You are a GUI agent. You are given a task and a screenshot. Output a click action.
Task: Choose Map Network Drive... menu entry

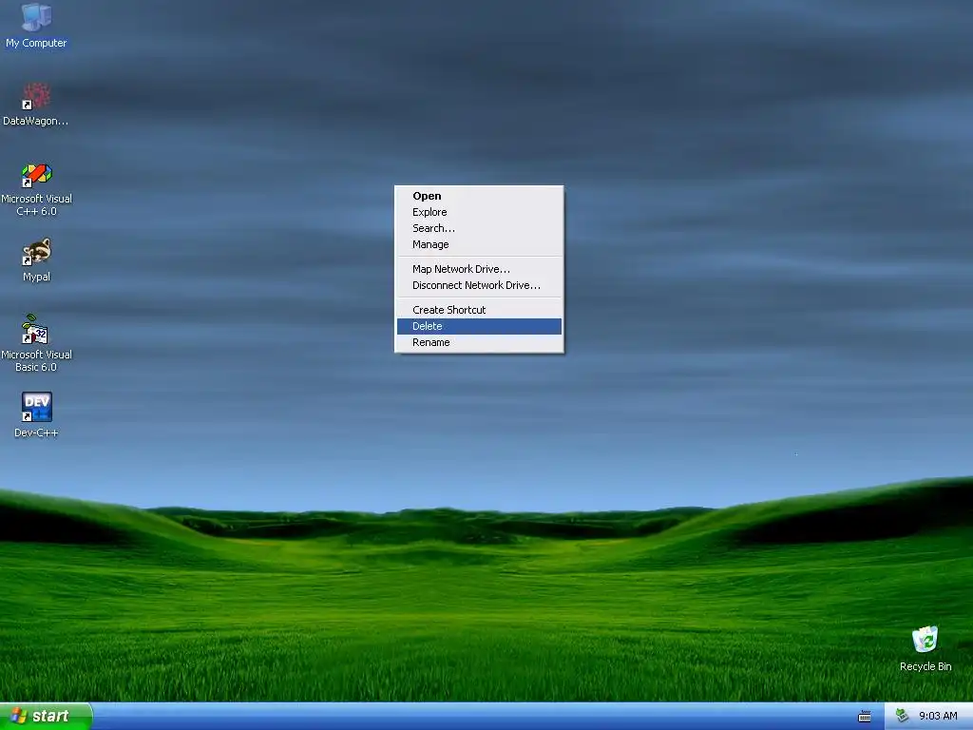point(479,269)
